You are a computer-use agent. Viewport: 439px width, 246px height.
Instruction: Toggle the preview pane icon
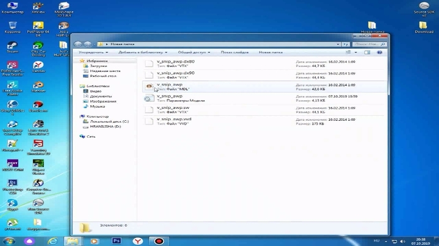(367, 53)
